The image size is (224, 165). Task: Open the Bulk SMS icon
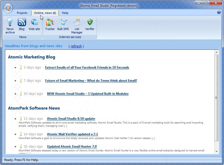[63, 22]
